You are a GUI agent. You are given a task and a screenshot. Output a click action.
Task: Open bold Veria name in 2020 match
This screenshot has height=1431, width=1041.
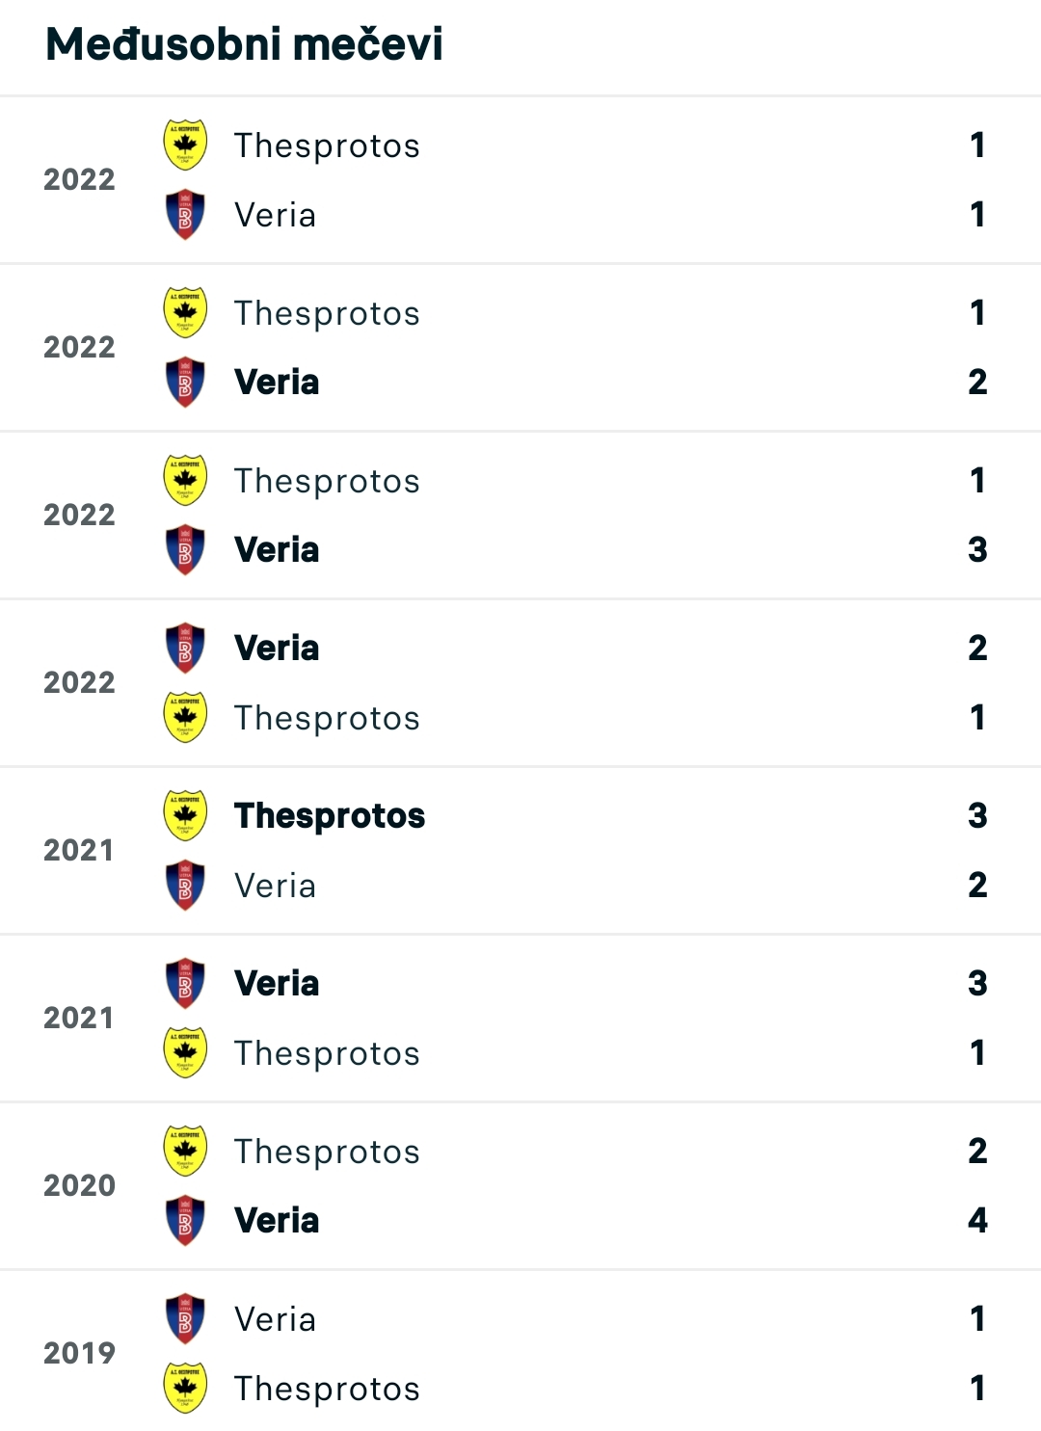(277, 1221)
